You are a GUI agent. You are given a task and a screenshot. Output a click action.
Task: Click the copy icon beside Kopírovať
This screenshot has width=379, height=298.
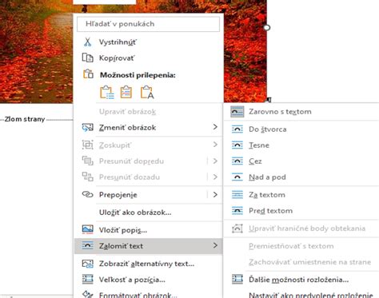click(x=87, y=58)
